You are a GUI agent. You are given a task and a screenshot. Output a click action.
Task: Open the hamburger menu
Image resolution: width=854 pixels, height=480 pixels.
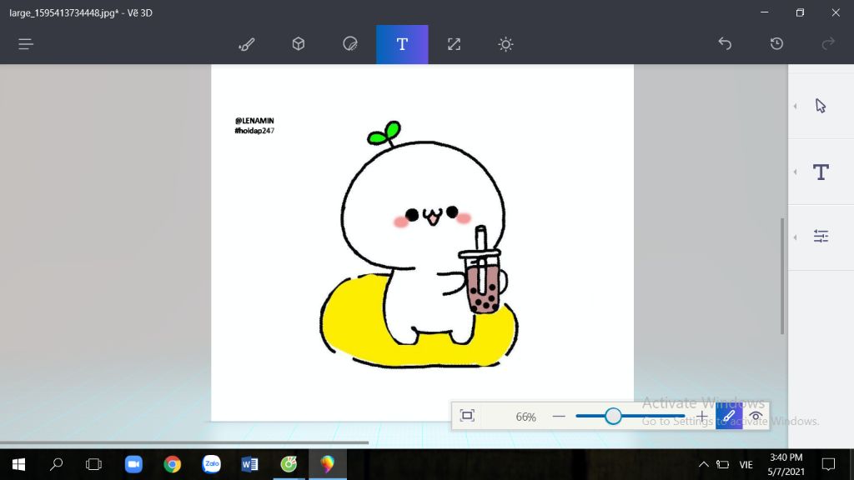(26, 44)
